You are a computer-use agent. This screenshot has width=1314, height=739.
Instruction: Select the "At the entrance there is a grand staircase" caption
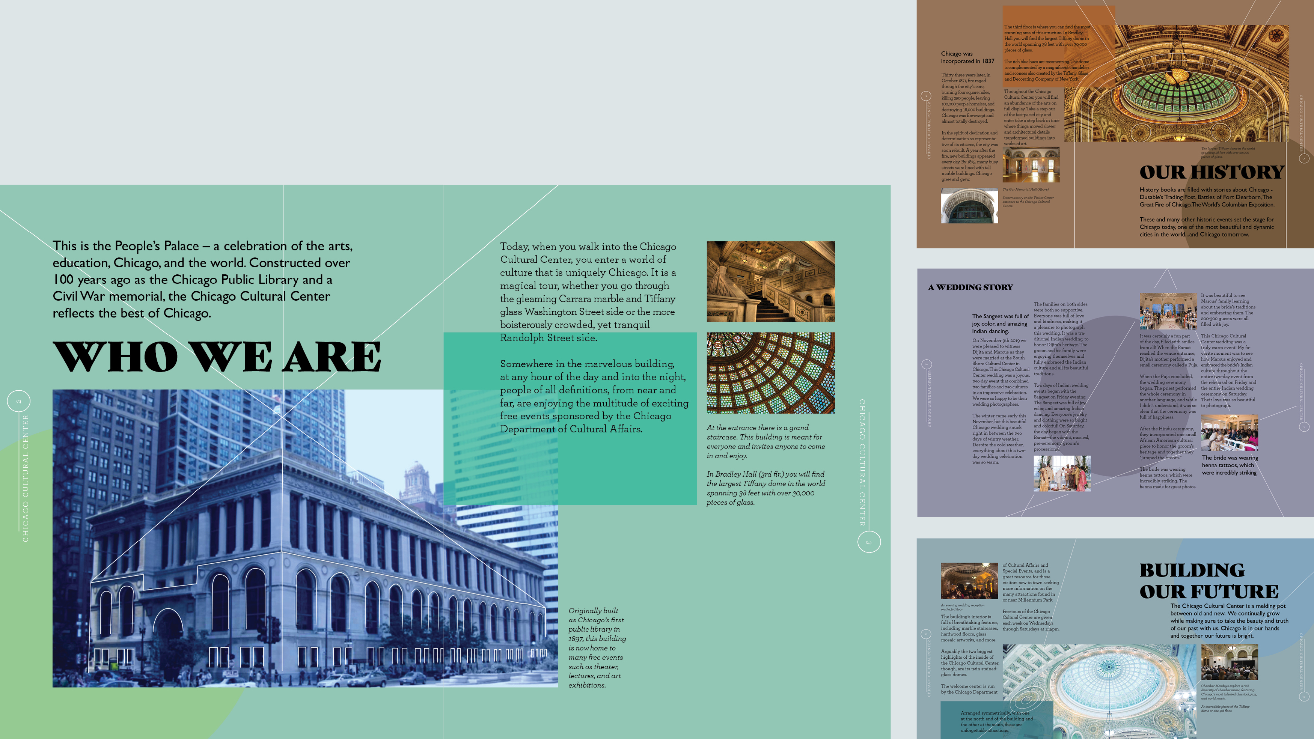click(765, 442)
